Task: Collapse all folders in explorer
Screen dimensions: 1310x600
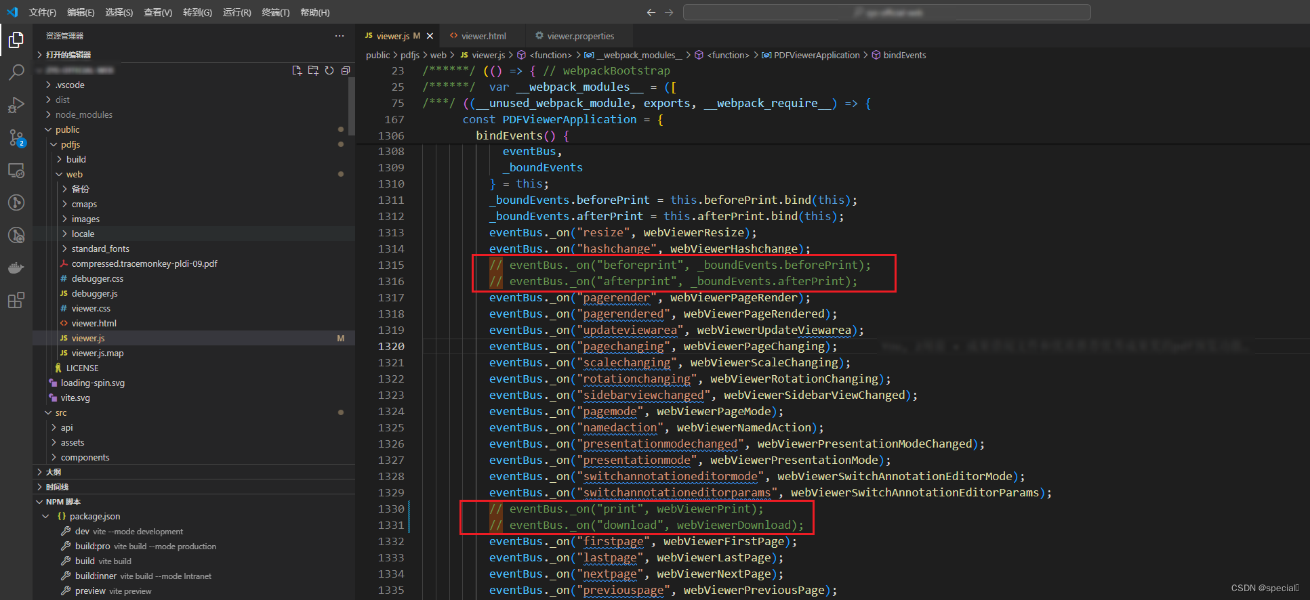Action: pyautogui.click(x=346, y=70)
